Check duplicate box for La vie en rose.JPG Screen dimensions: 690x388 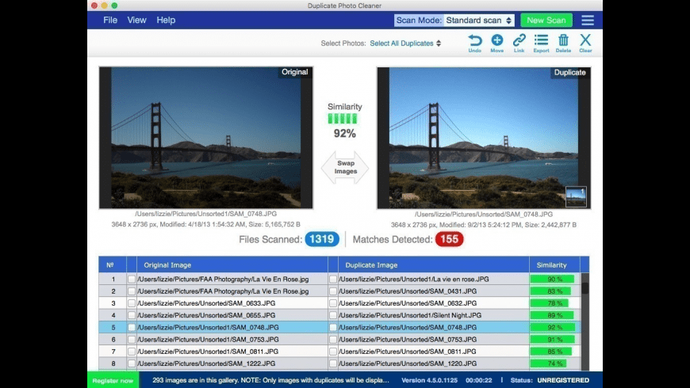333,279
